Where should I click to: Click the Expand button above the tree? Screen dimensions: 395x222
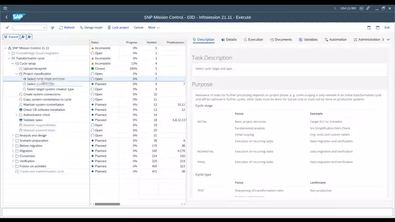(x=11, y=37)
